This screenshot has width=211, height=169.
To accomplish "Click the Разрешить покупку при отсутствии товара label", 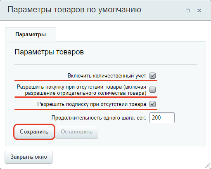I will 81,90.
